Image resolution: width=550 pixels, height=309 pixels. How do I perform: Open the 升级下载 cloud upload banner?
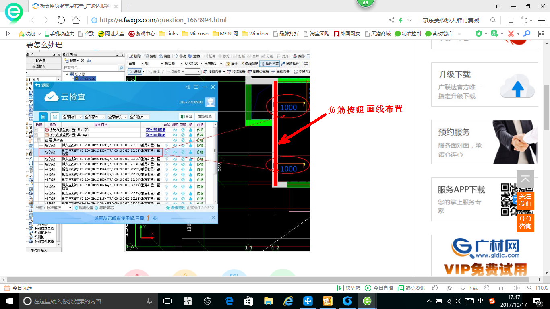[x=484, y=84]
